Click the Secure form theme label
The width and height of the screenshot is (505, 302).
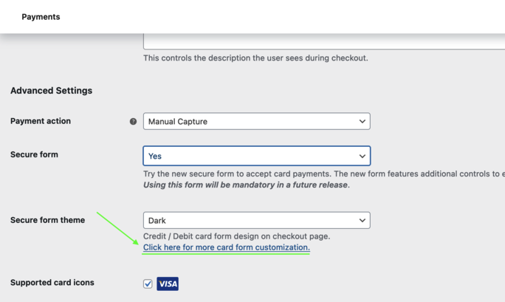[x=47, y=220]
